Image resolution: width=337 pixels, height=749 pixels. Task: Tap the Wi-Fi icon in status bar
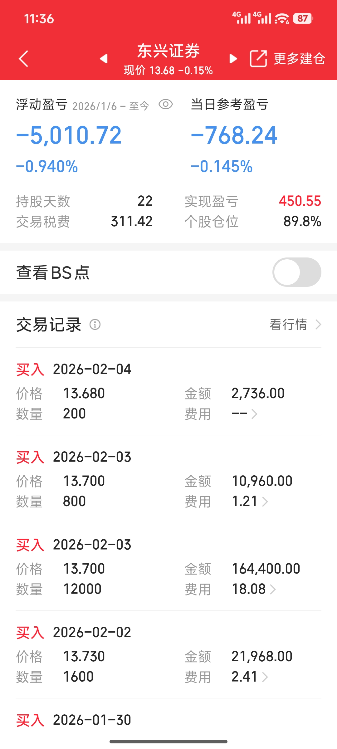tap(282, 19)
